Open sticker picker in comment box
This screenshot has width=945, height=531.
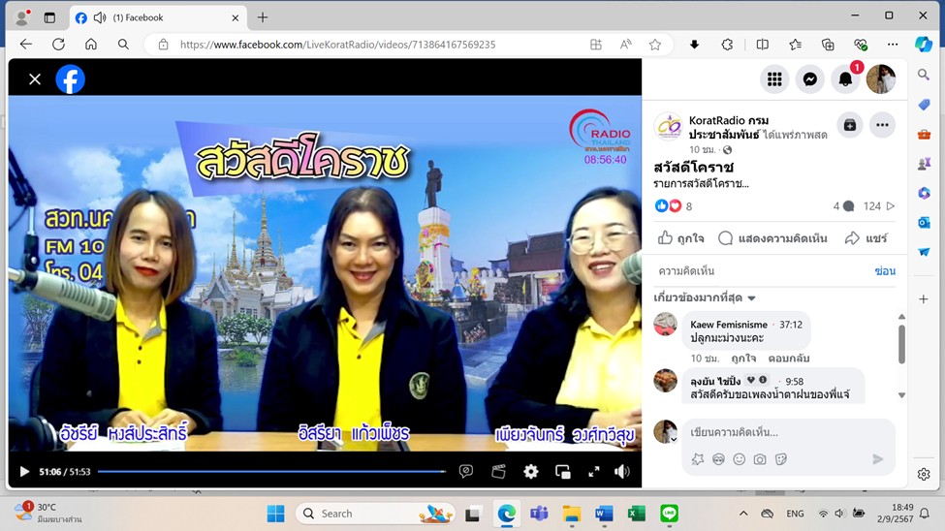pyautogui.click(x=781, y=459)
